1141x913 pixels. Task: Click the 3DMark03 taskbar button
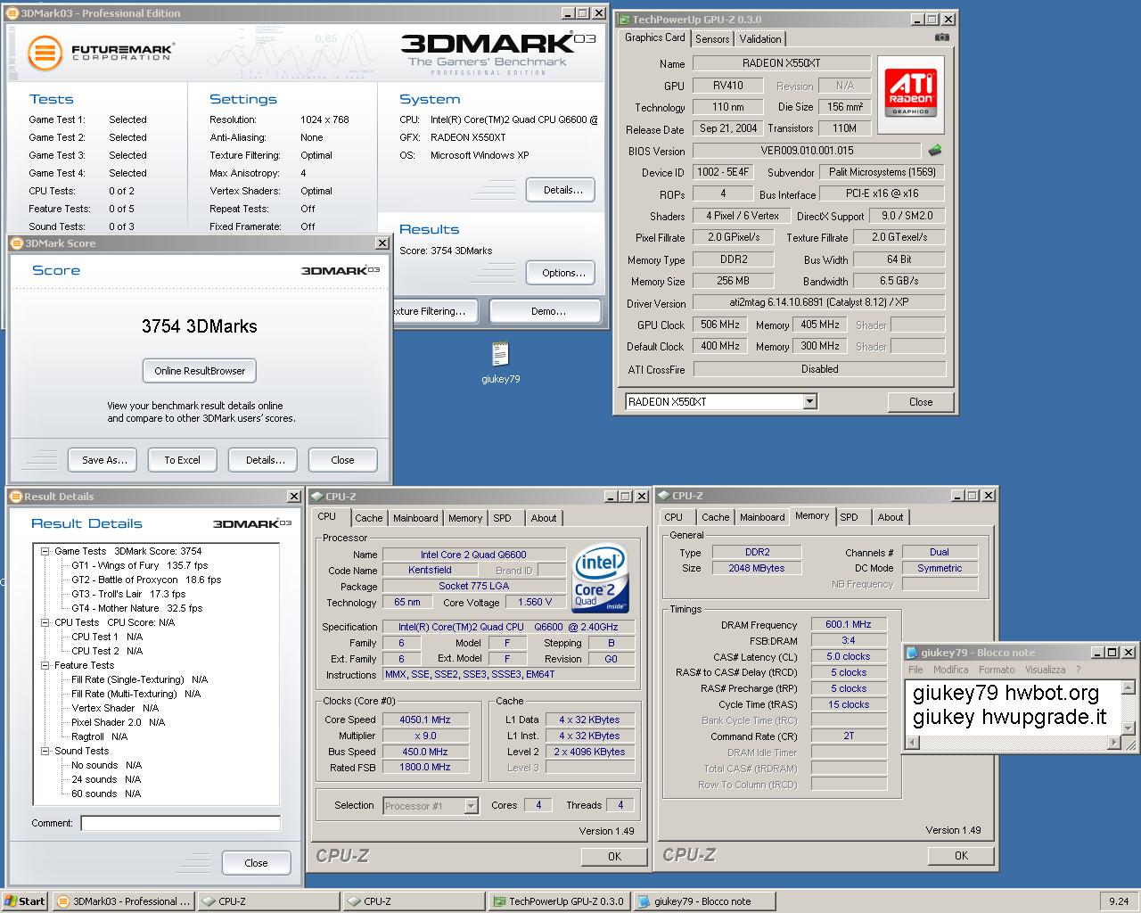click(x=123, y=901)
